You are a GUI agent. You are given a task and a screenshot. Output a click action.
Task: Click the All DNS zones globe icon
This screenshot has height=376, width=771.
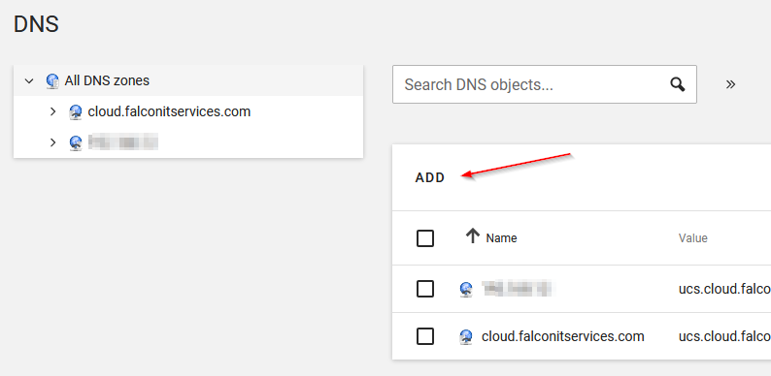[52, 80]
